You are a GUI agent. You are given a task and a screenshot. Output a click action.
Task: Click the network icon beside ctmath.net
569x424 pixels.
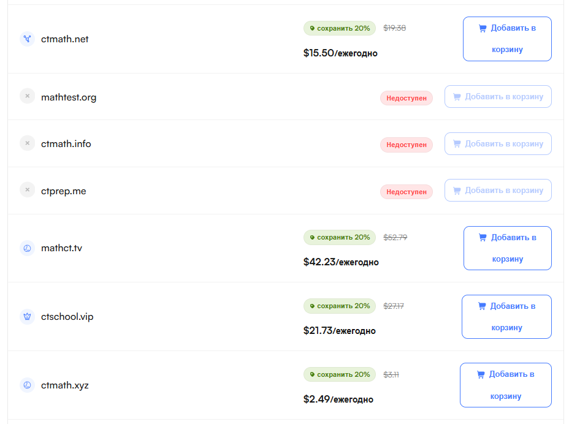point(27,39)
